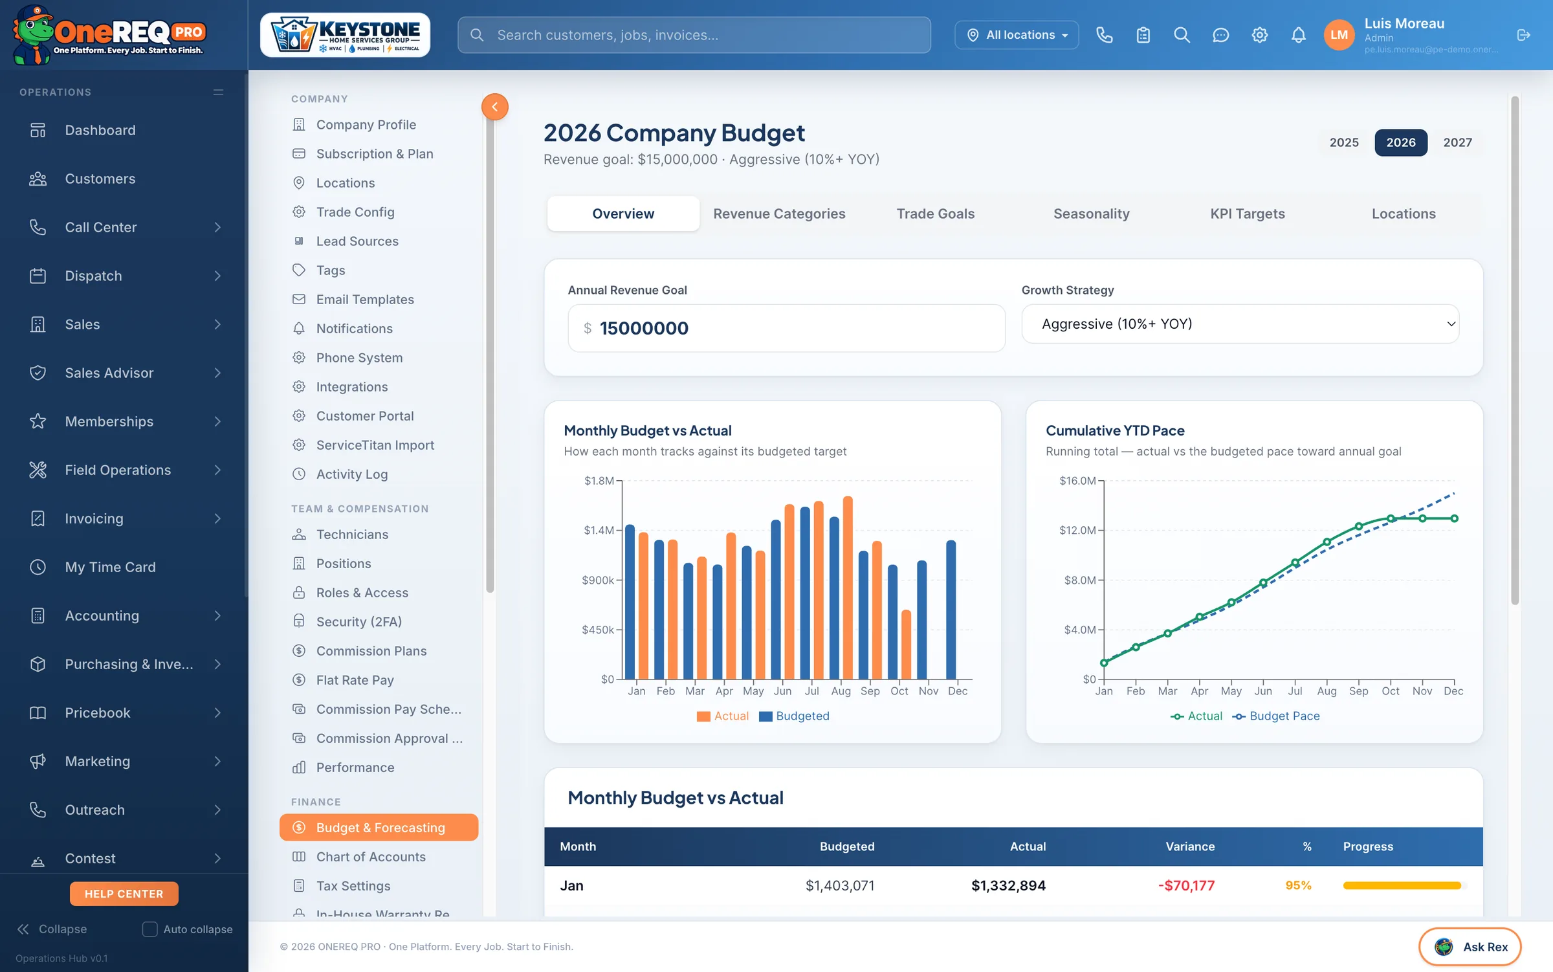Screen dimensions: 1553x972
Task: Click the Ask Rex button
Action: tap(1470, 947)
